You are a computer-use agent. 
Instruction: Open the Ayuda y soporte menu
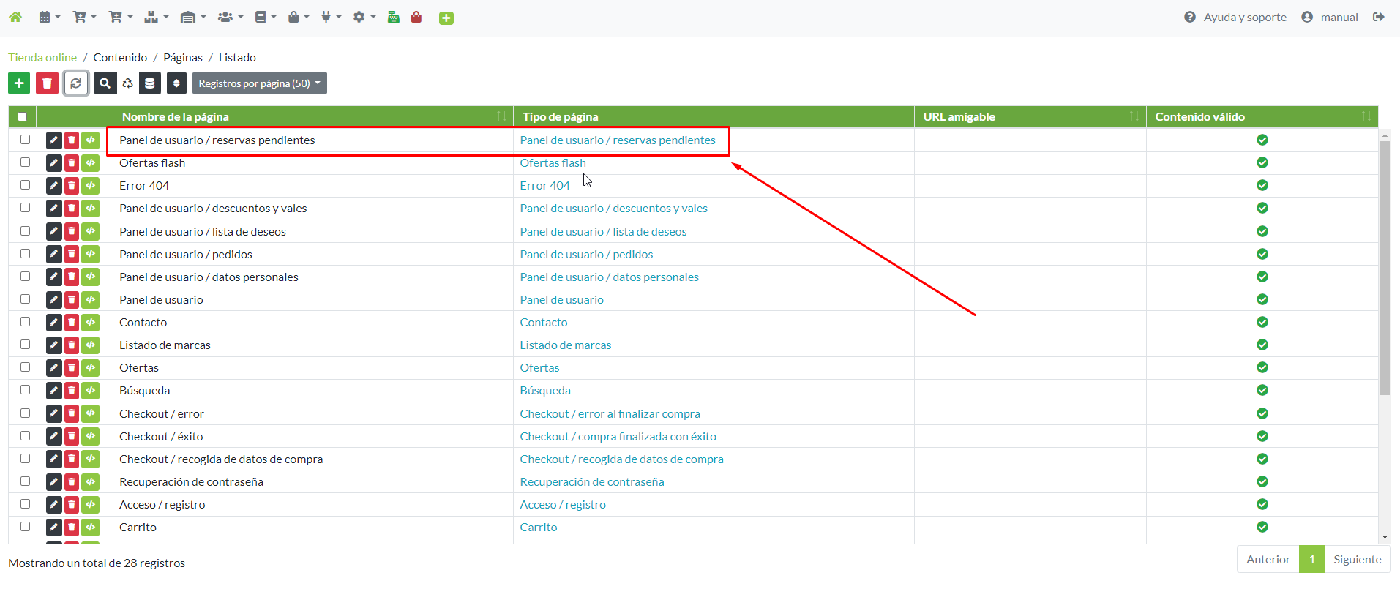[1235, 17]
